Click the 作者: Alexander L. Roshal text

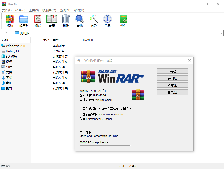(x=96, y=119)
